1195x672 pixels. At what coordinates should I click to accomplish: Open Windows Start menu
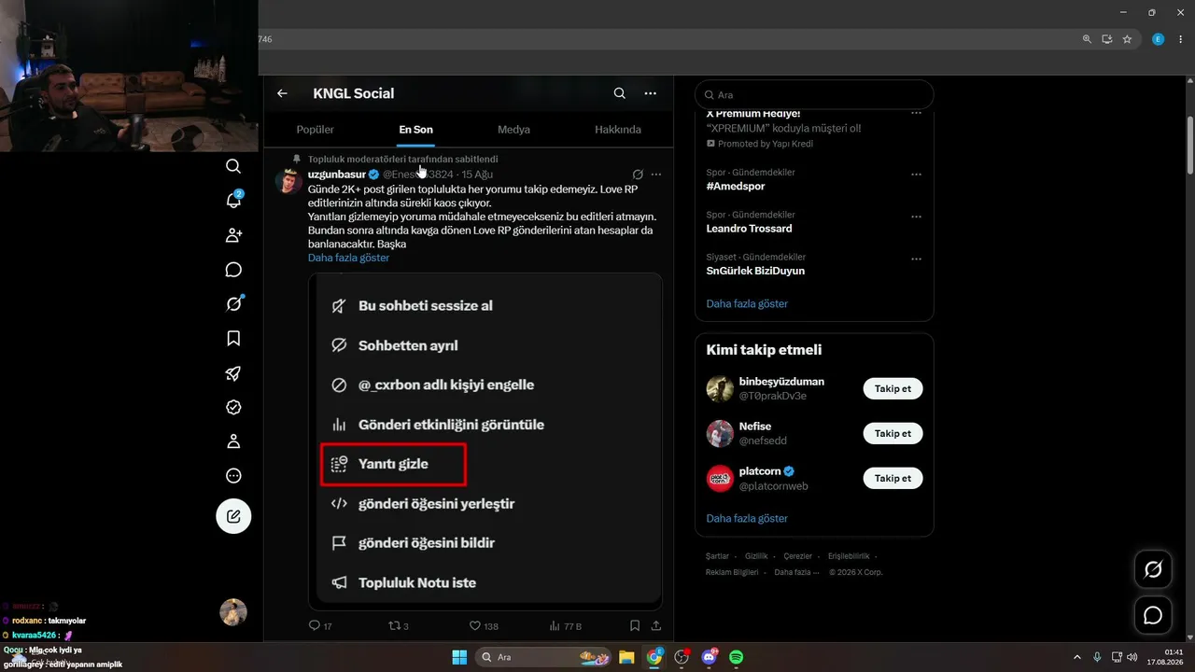click(x=459, y=657)
